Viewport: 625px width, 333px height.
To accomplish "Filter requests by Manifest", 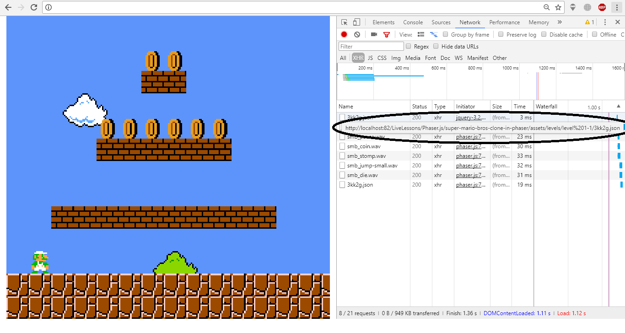I will pyautogui.click(x=478, y=58).
